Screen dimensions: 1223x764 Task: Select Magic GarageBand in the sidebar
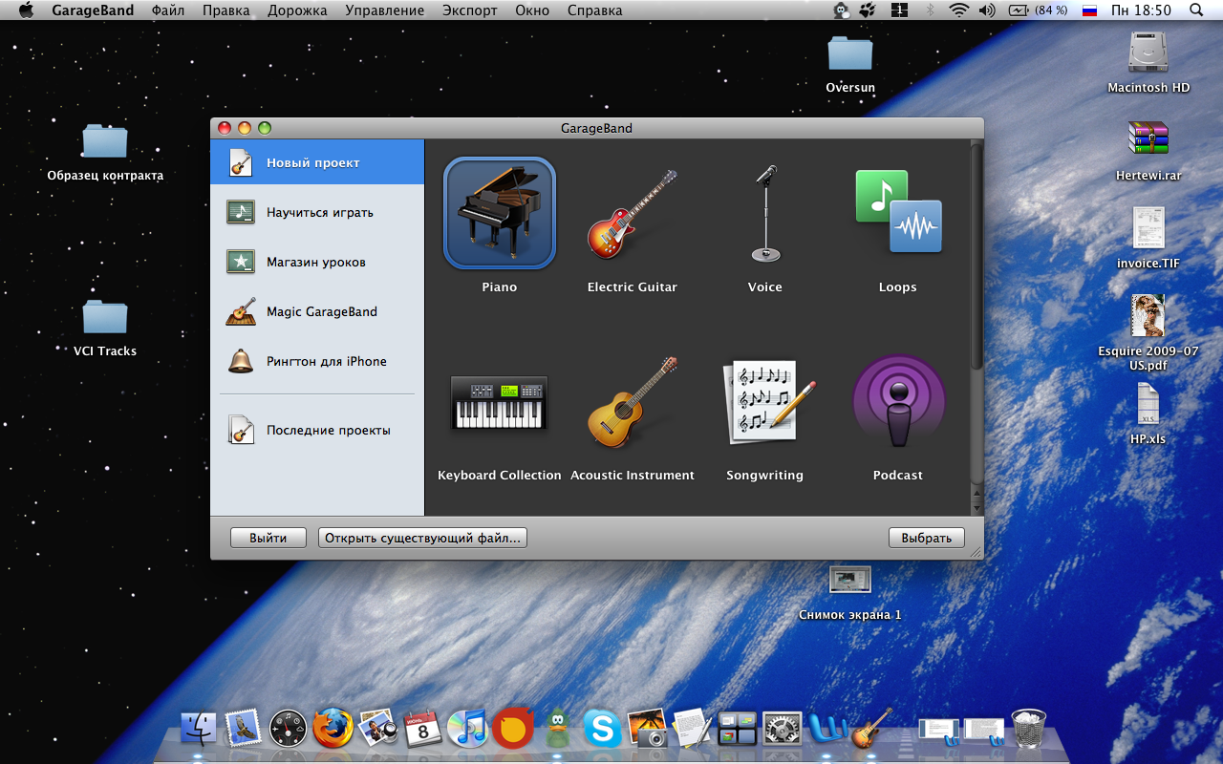[317, 311]
